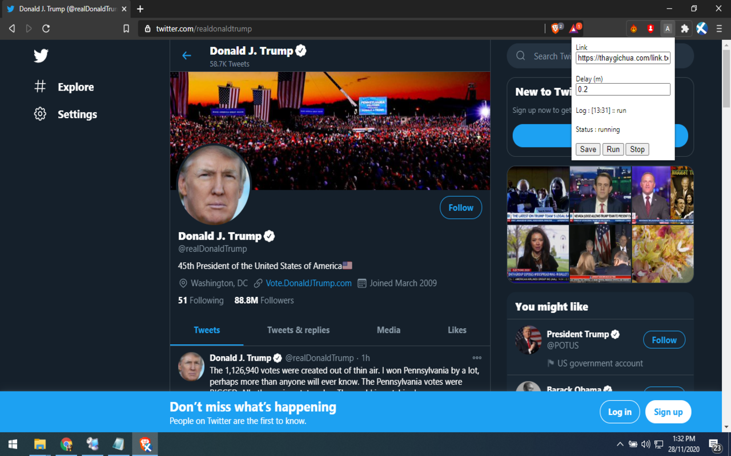
Task: Open Extensions puzzle piece menu
Action: click(685, 28)
